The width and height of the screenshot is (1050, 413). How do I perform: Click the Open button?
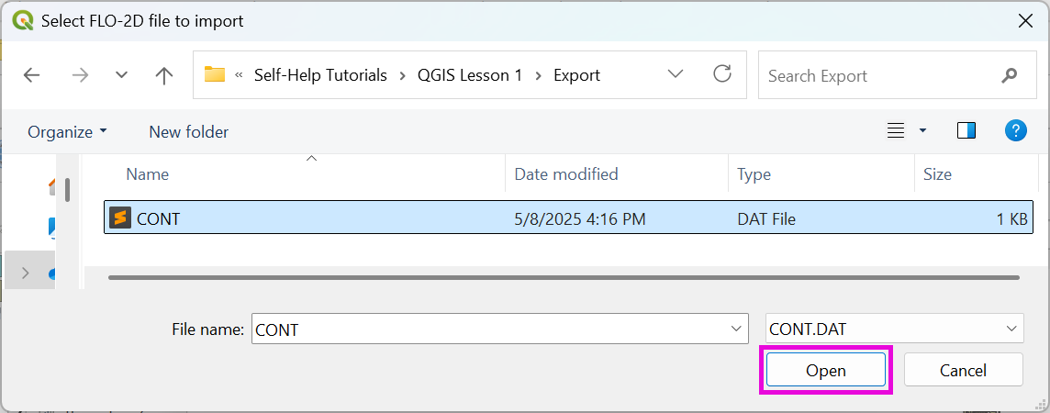coord(826,371)
